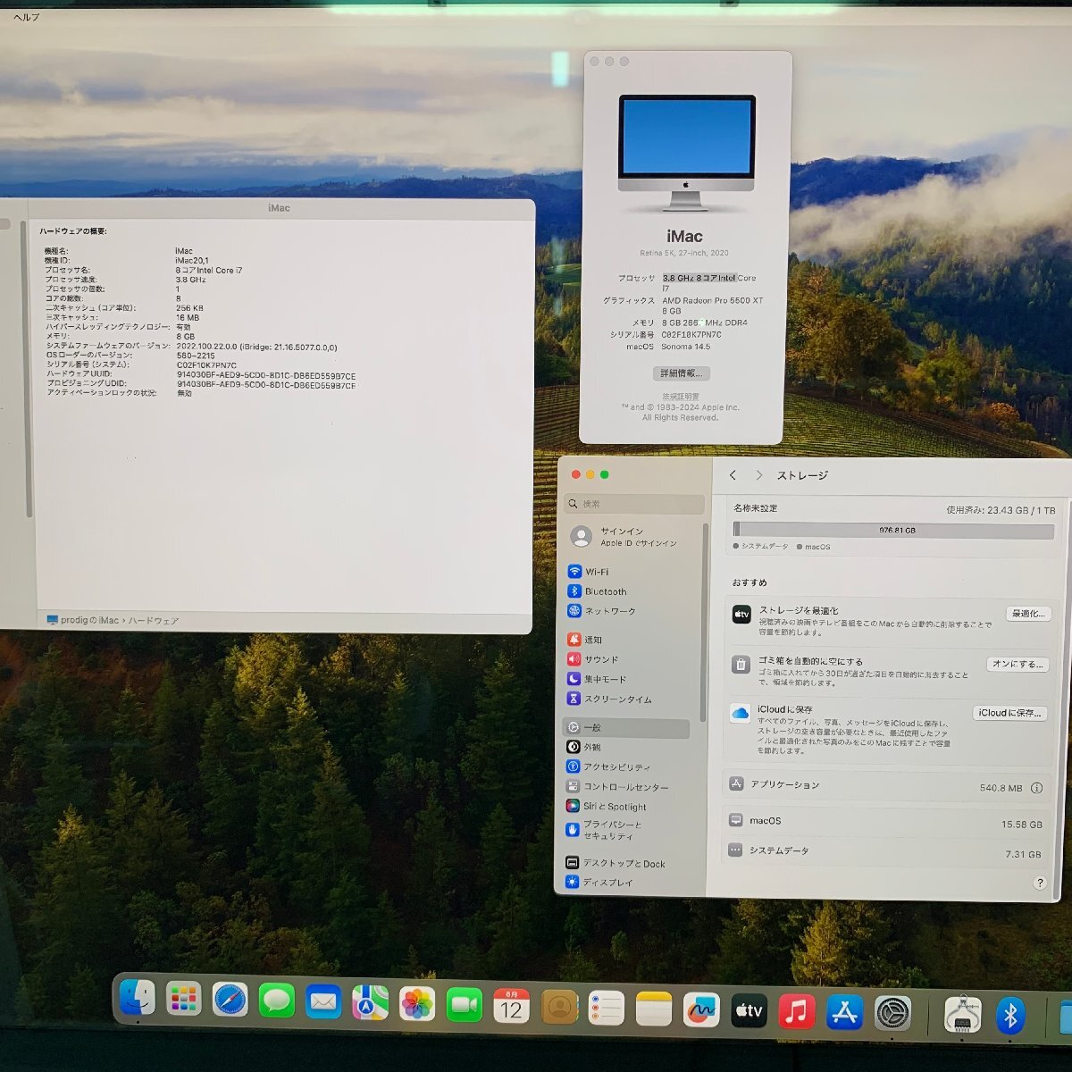Open the help question mark button in ストレージ
Viewport: 1072px width, 1072px height.
[x=1039, y=883]
